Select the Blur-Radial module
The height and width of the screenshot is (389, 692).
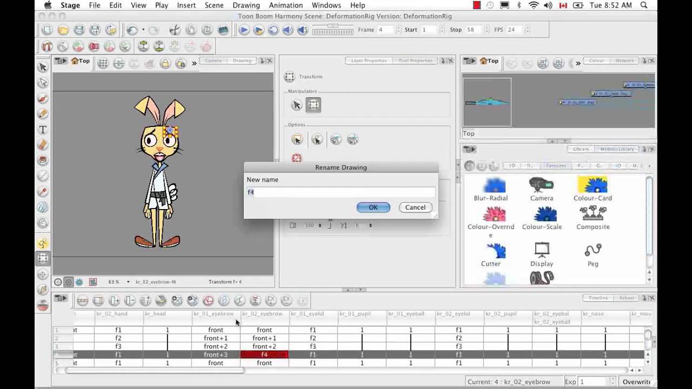point(491,189)
